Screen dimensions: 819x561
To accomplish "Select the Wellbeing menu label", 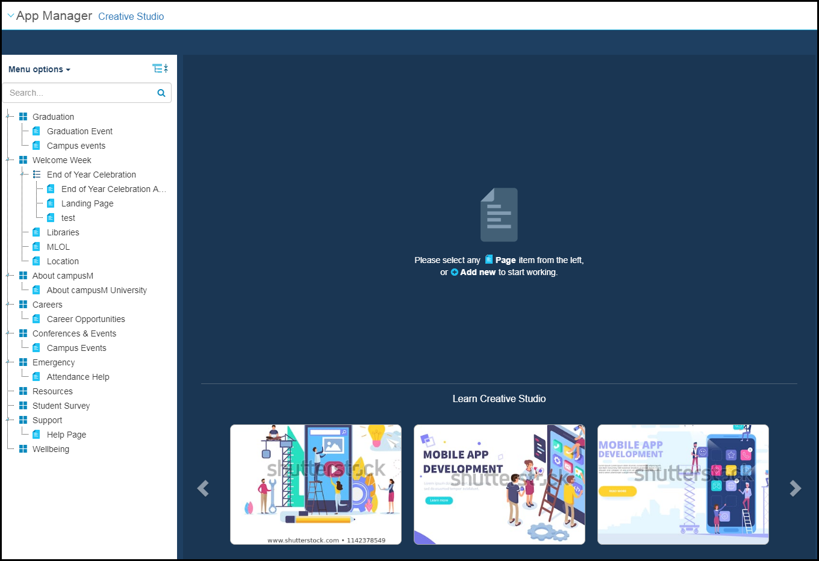I will tap(51, 449).
